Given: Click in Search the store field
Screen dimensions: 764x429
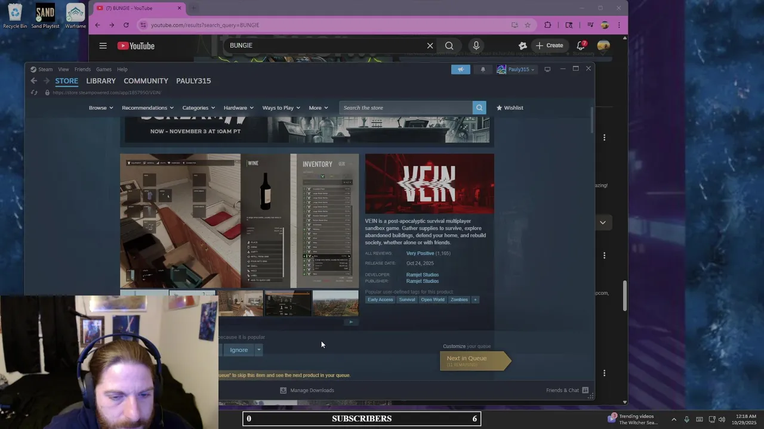Looking at the screenshot, I should pos(406,108).
